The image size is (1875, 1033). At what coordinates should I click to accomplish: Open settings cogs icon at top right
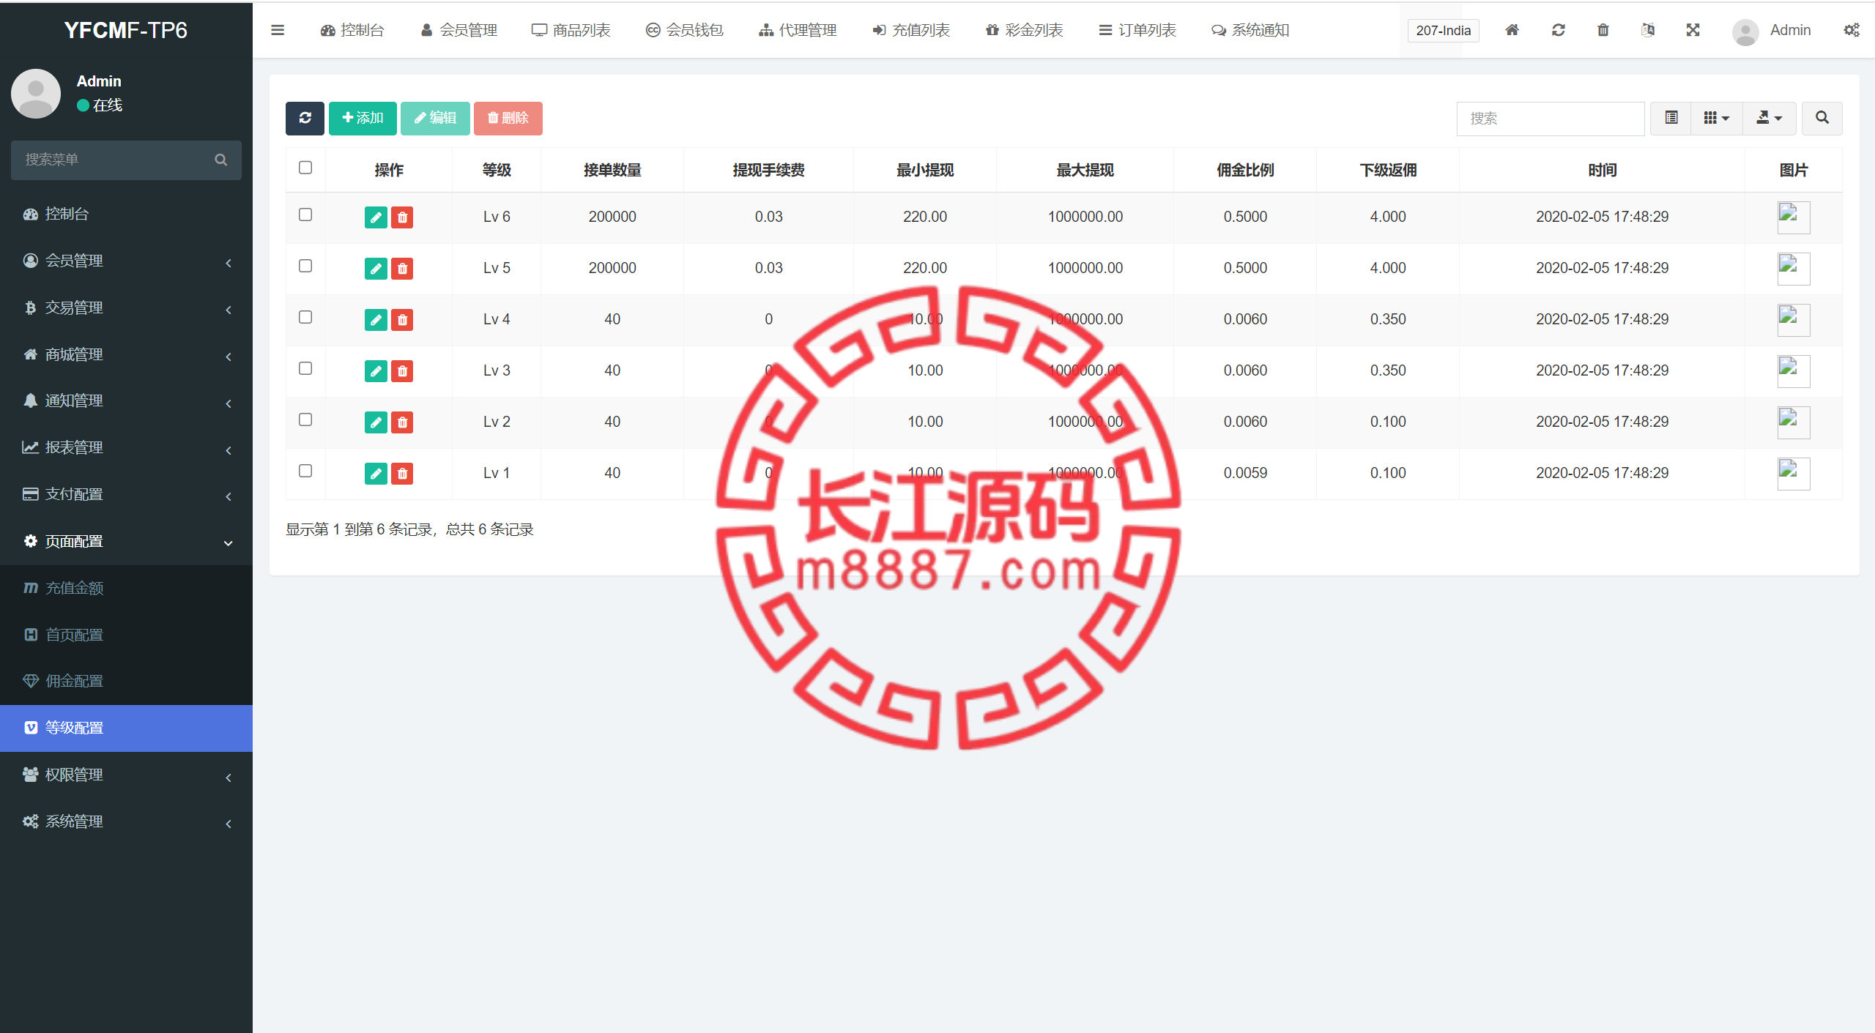[x=1852, y=30]
